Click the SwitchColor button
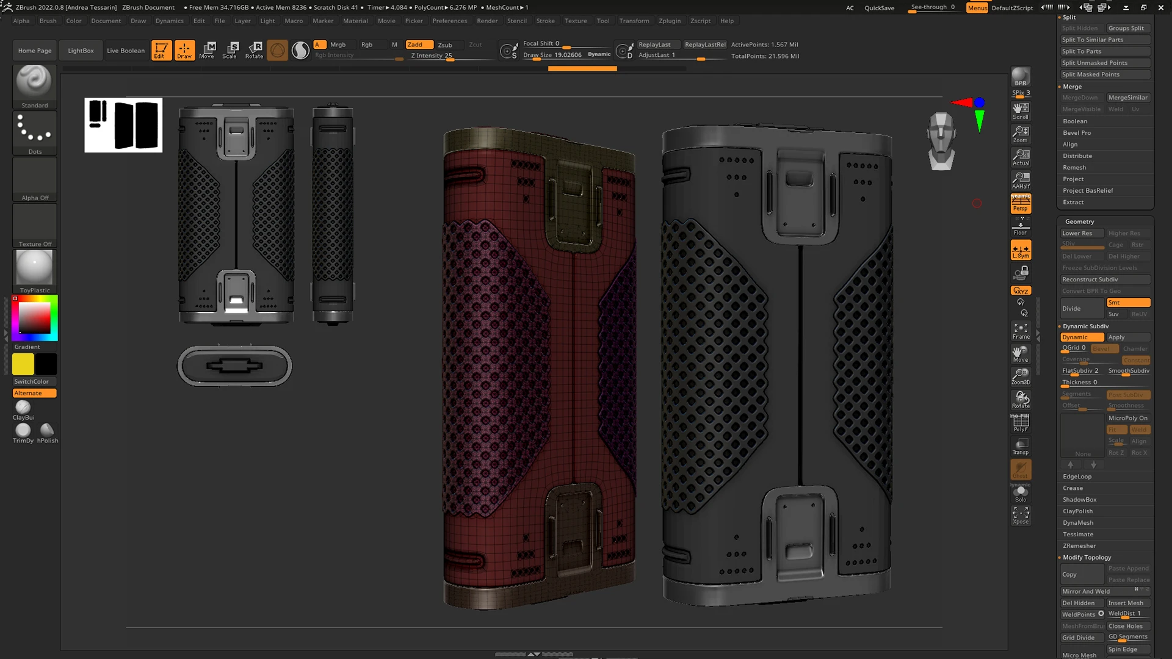This screenshot has height=659, width=1172. [x=35, y=381]
